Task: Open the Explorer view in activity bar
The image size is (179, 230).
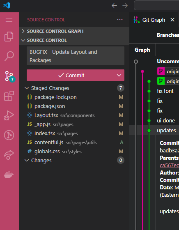Action: [x=9, y=37]
